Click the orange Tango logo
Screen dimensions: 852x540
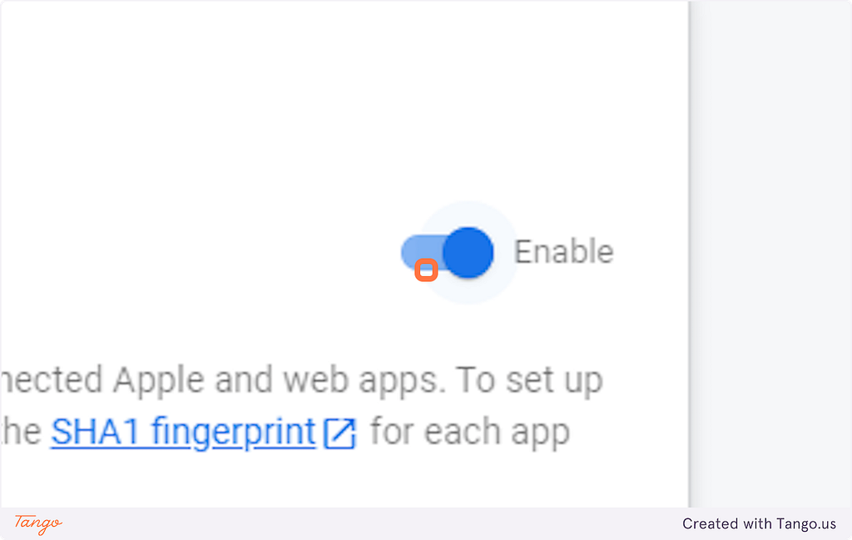[x=38, y=523]
